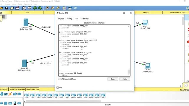This screenshot has width=189, height=106.
Task: Select the WAN Emulation cloud subcategory icon
Action: (x=19, y=103)
